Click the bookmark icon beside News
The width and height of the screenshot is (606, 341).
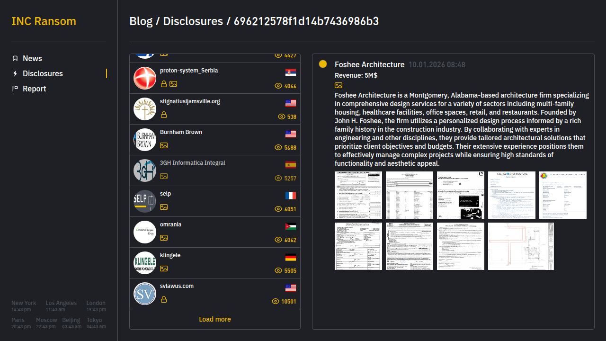tap(15, 58)
